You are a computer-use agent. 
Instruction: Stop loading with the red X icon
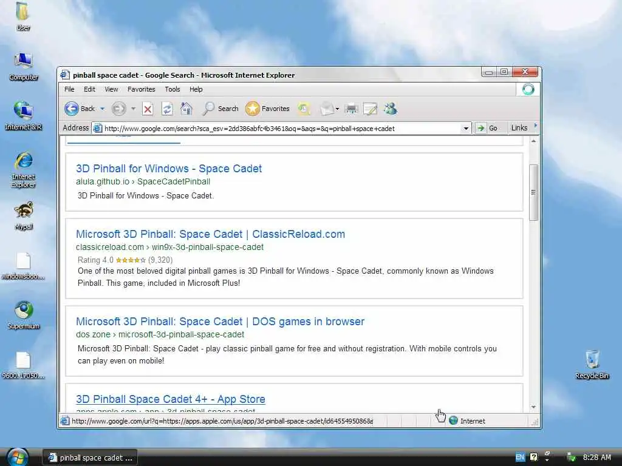point(148,109)
